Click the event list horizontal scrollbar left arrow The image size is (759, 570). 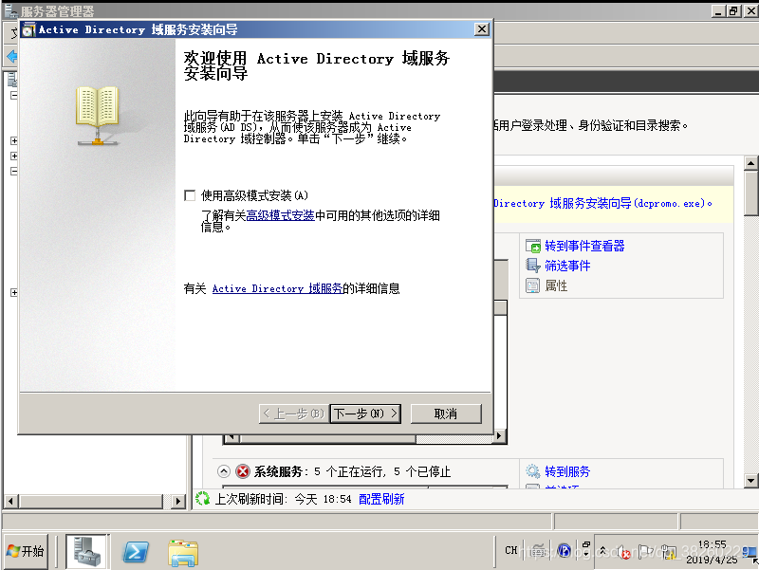[231, 438]
